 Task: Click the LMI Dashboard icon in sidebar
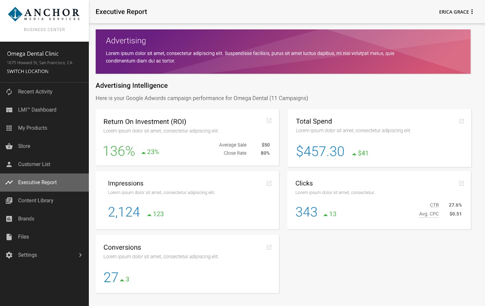[x=9, y=110]
